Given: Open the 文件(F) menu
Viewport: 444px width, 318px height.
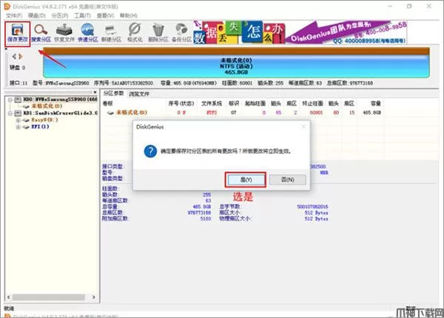Looking at the screenshot, I should (14, 16).
